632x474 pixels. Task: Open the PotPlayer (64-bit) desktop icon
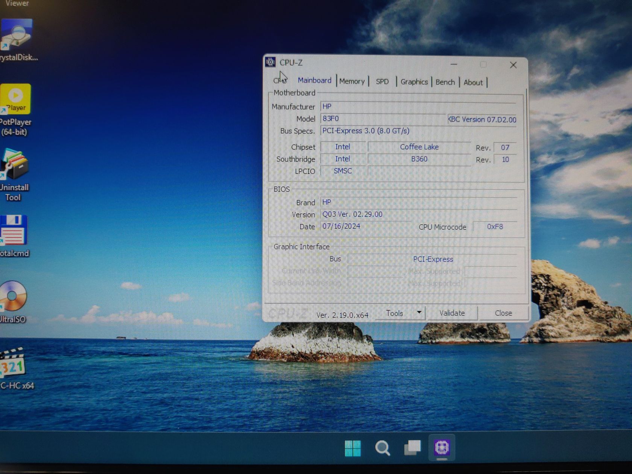[x=15, y=110]
